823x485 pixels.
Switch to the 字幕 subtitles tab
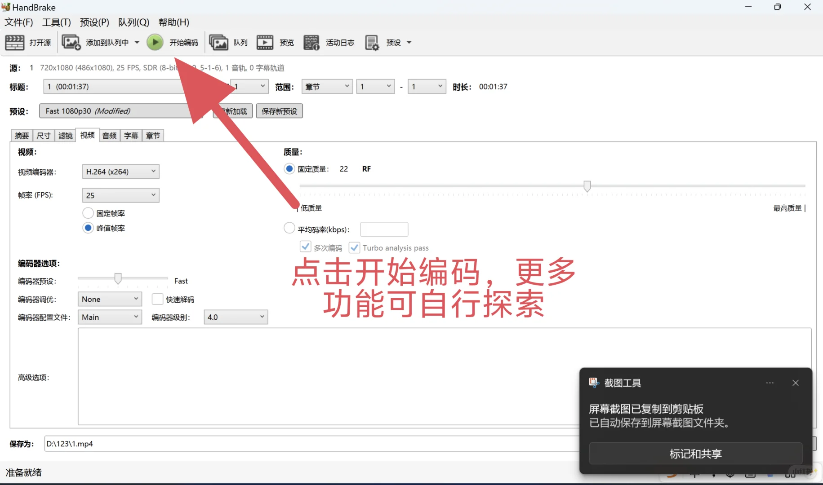click(131, 136)
